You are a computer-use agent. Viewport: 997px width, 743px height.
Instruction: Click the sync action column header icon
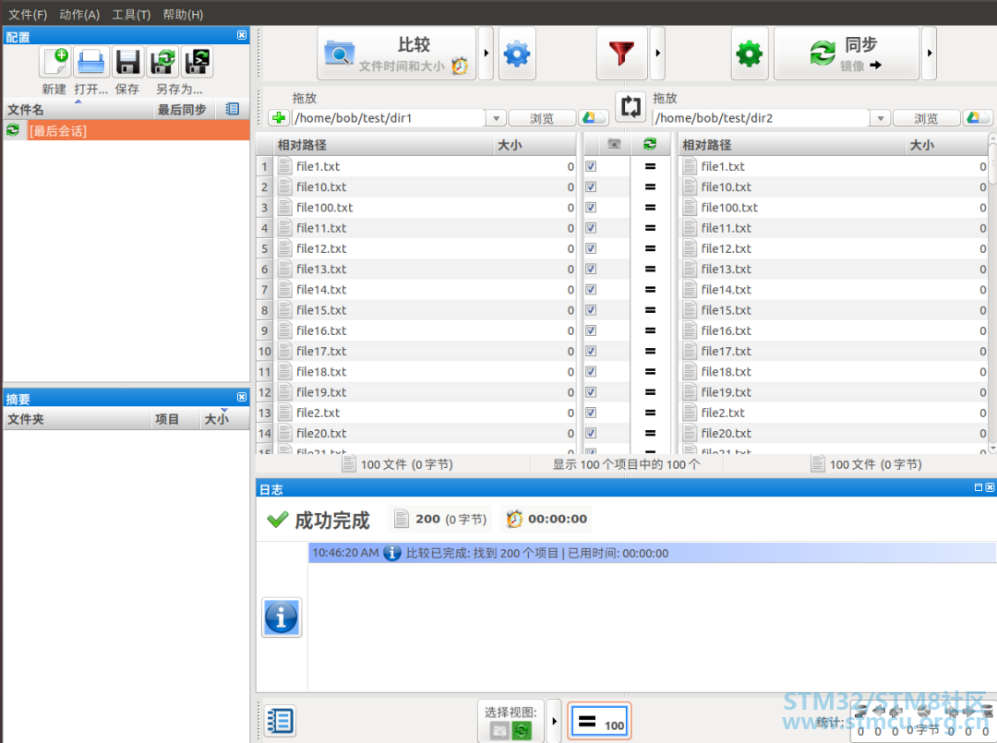650,144
